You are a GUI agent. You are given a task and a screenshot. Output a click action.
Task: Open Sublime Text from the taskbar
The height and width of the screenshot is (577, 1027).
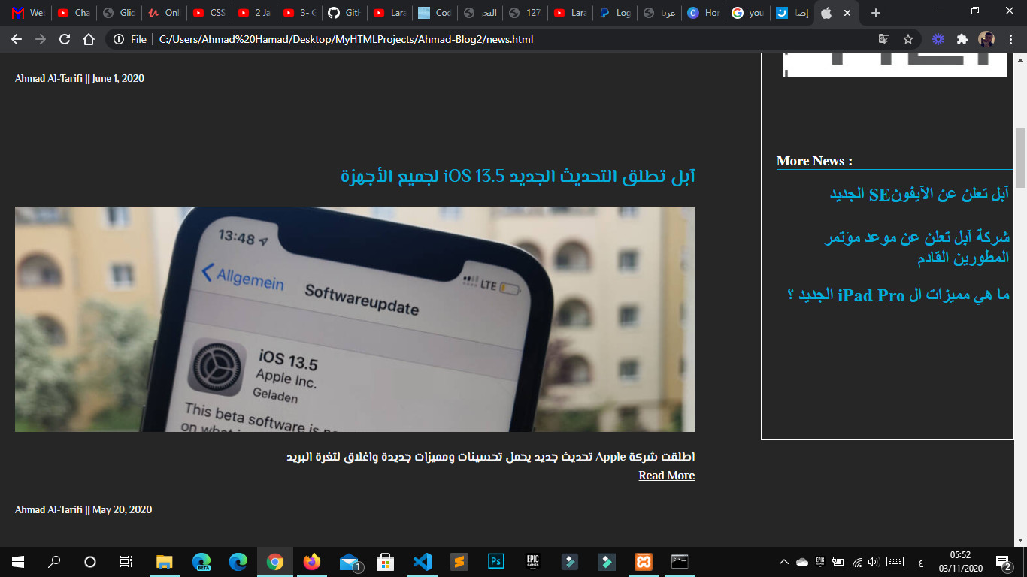[459, 562]
